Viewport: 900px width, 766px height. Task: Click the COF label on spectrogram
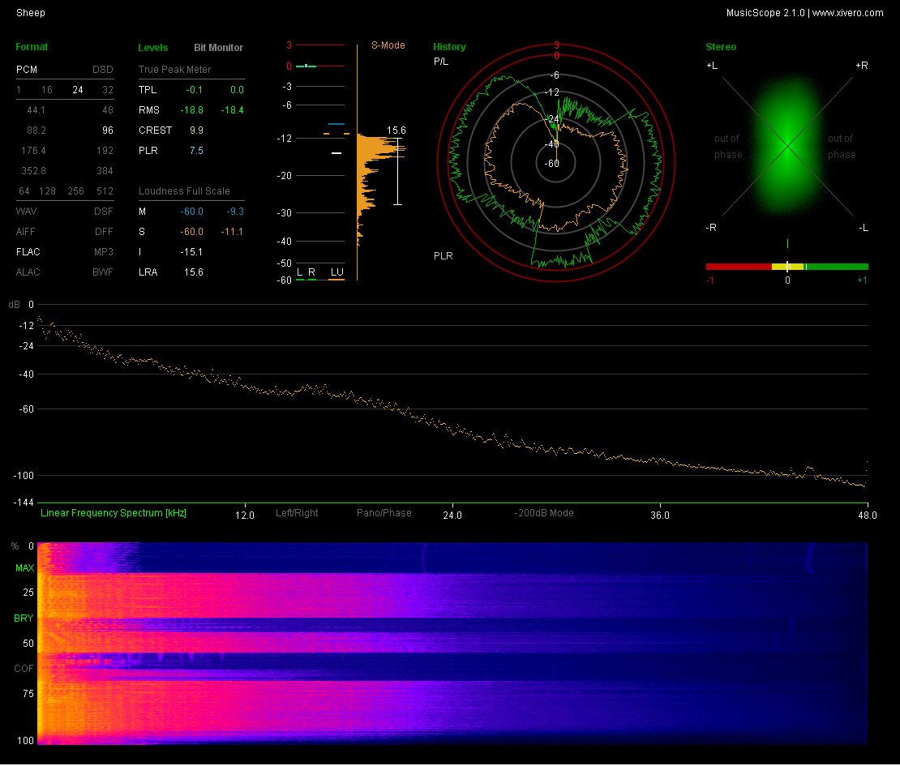(24, 669)
